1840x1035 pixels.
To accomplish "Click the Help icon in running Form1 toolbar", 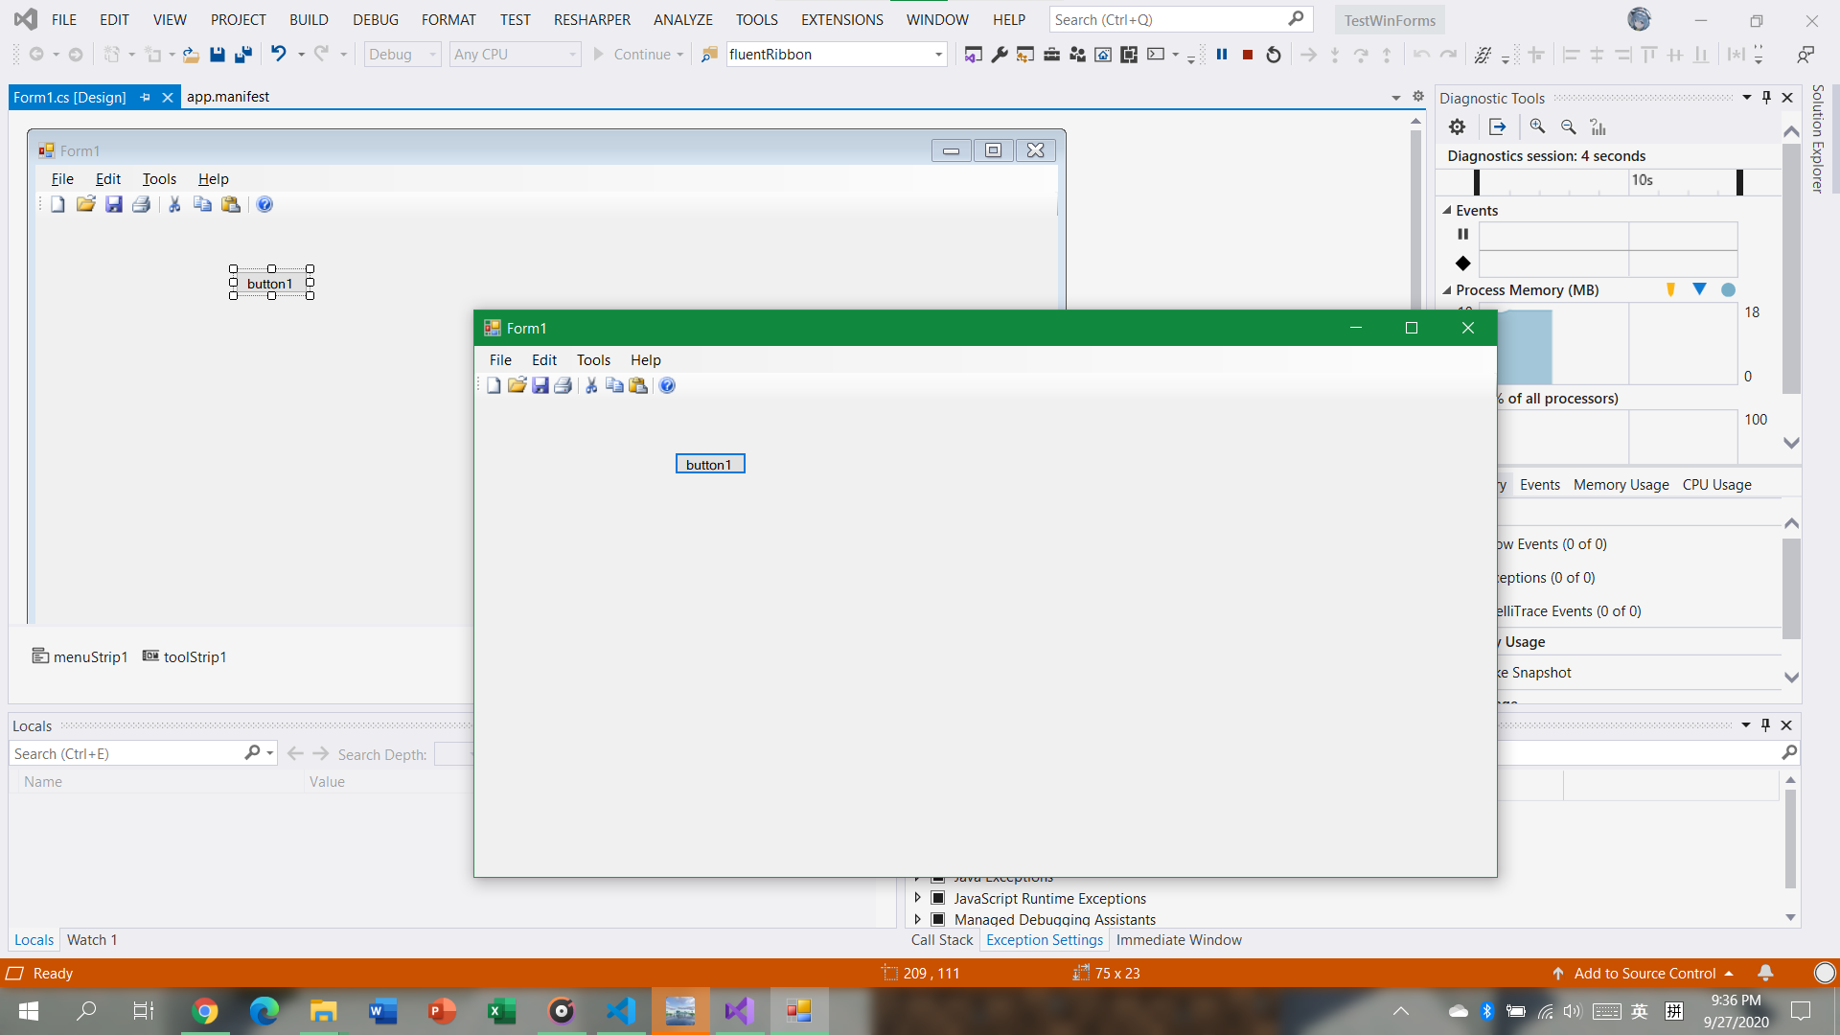I will [667, 385].
